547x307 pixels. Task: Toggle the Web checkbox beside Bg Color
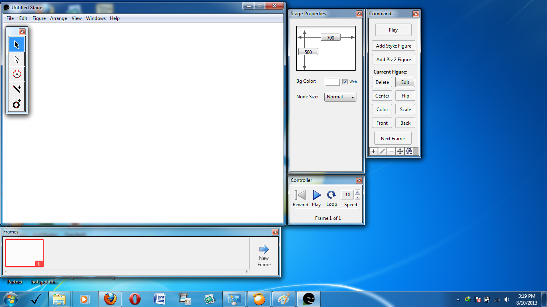pos(345,82)
